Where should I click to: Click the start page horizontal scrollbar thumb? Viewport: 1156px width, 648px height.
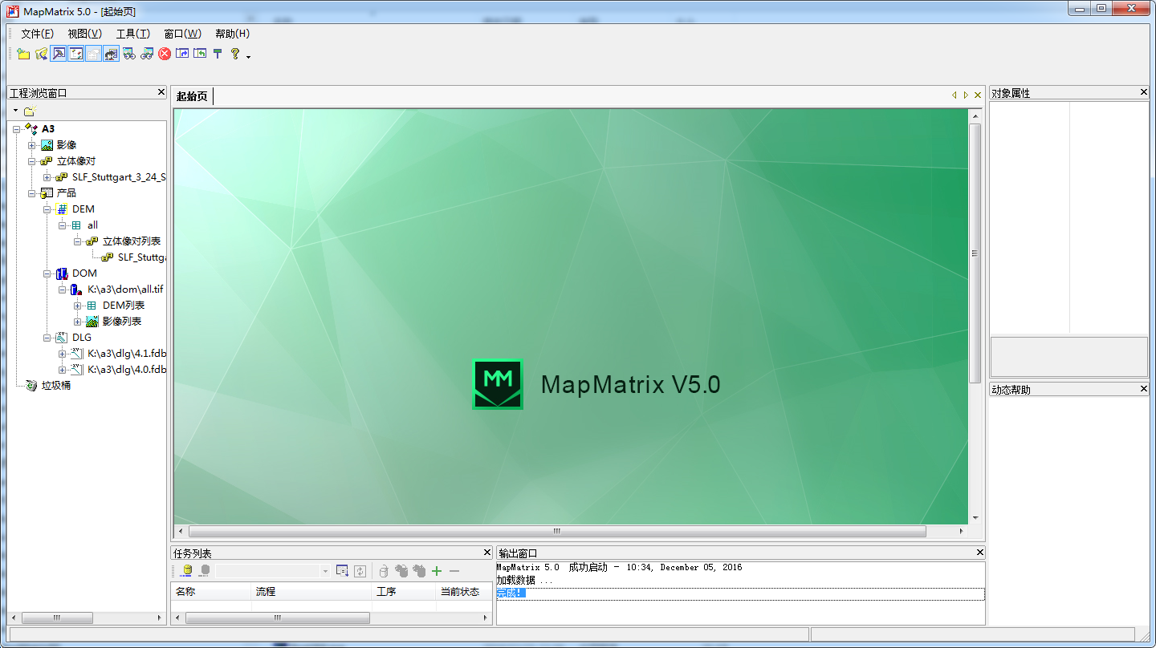pyautogui.click(x=557, y=531)
